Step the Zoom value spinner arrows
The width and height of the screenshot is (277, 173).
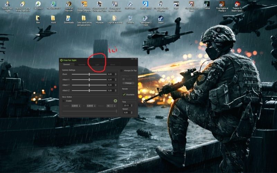click(x=116, y=74)
